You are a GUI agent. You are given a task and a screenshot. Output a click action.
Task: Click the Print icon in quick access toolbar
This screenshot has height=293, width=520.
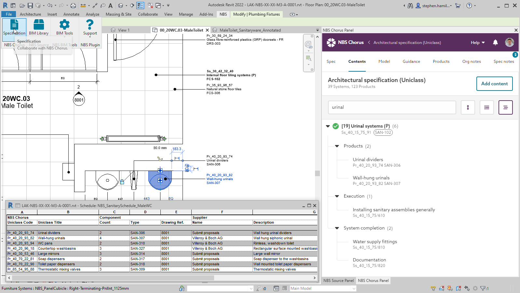73,6
